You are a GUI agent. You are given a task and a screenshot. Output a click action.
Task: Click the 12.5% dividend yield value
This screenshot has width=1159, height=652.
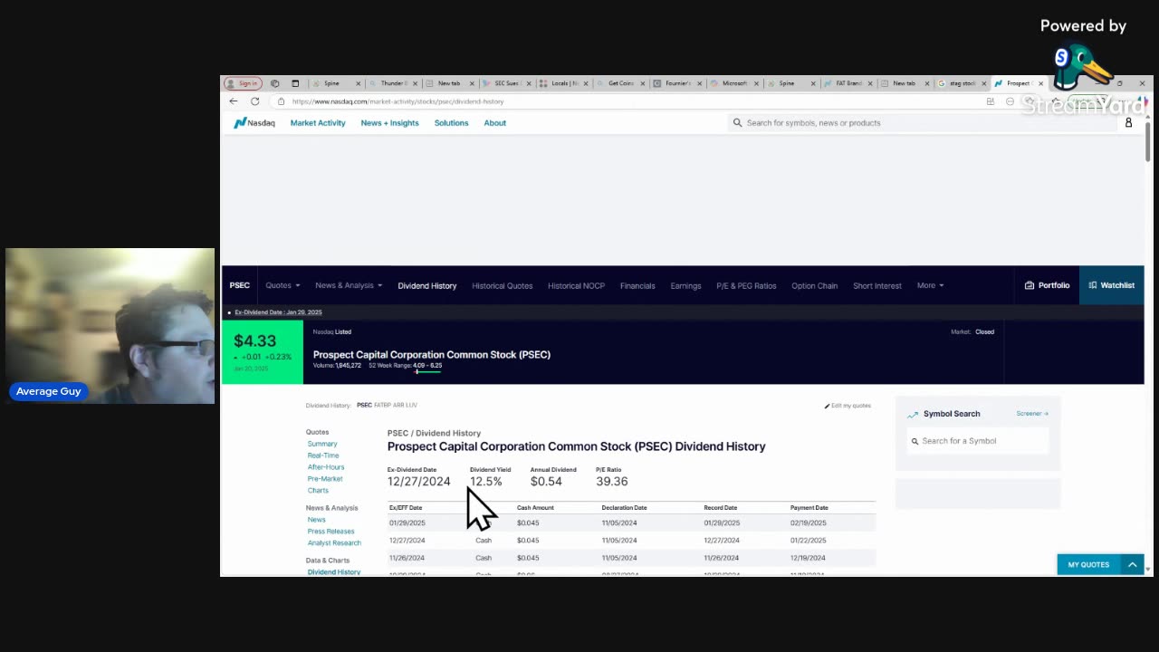[485, 482]
